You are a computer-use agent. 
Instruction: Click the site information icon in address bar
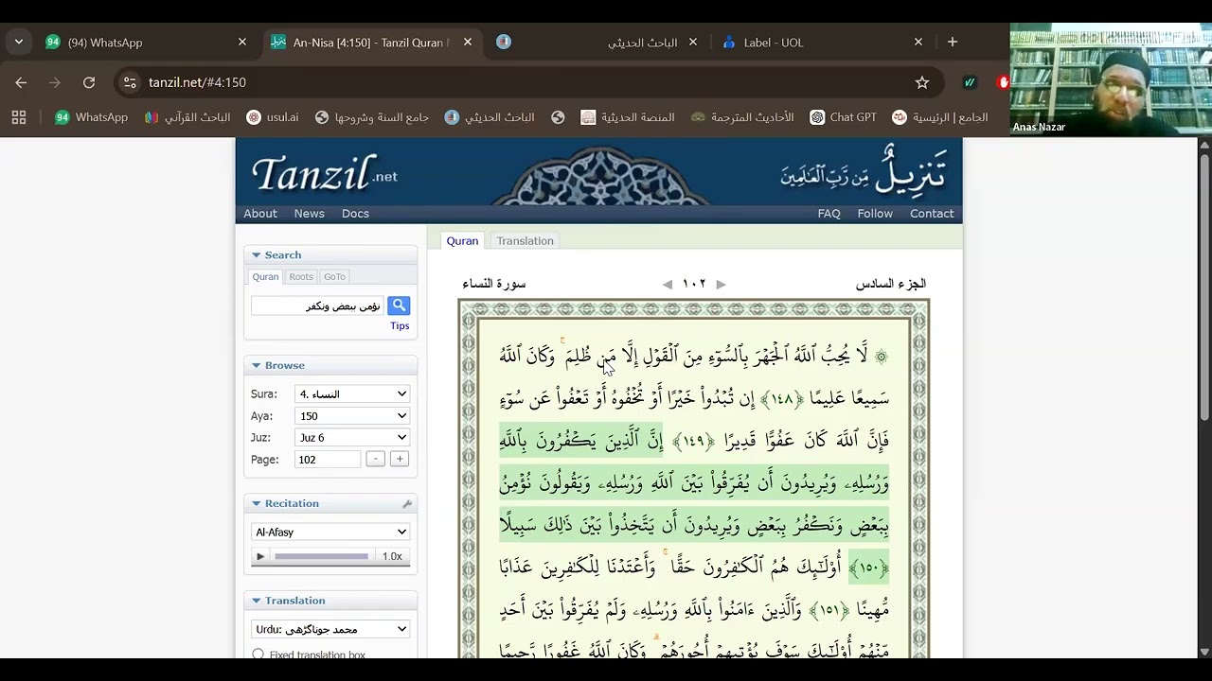coord(130,82)
